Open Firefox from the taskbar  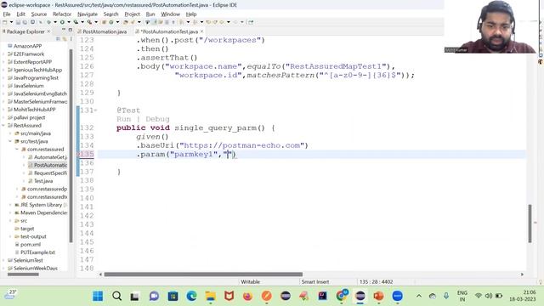tap(247, 296)
